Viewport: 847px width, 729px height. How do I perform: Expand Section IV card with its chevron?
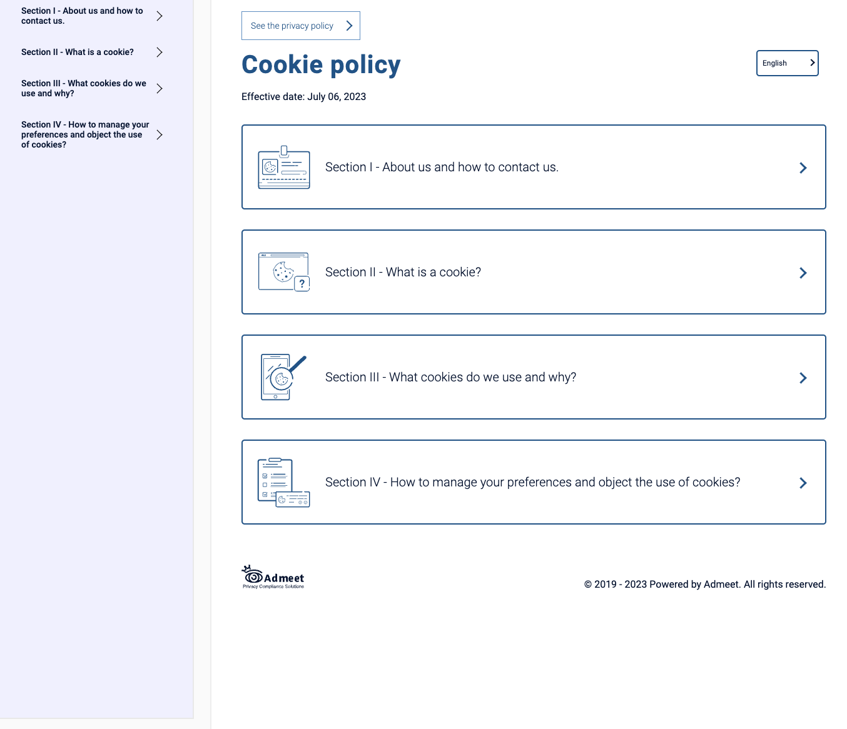803,483
